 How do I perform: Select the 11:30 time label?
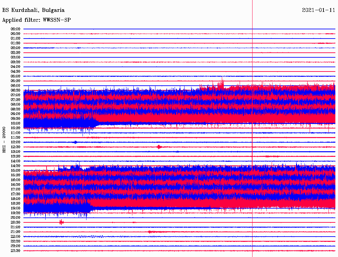(16, 137)
